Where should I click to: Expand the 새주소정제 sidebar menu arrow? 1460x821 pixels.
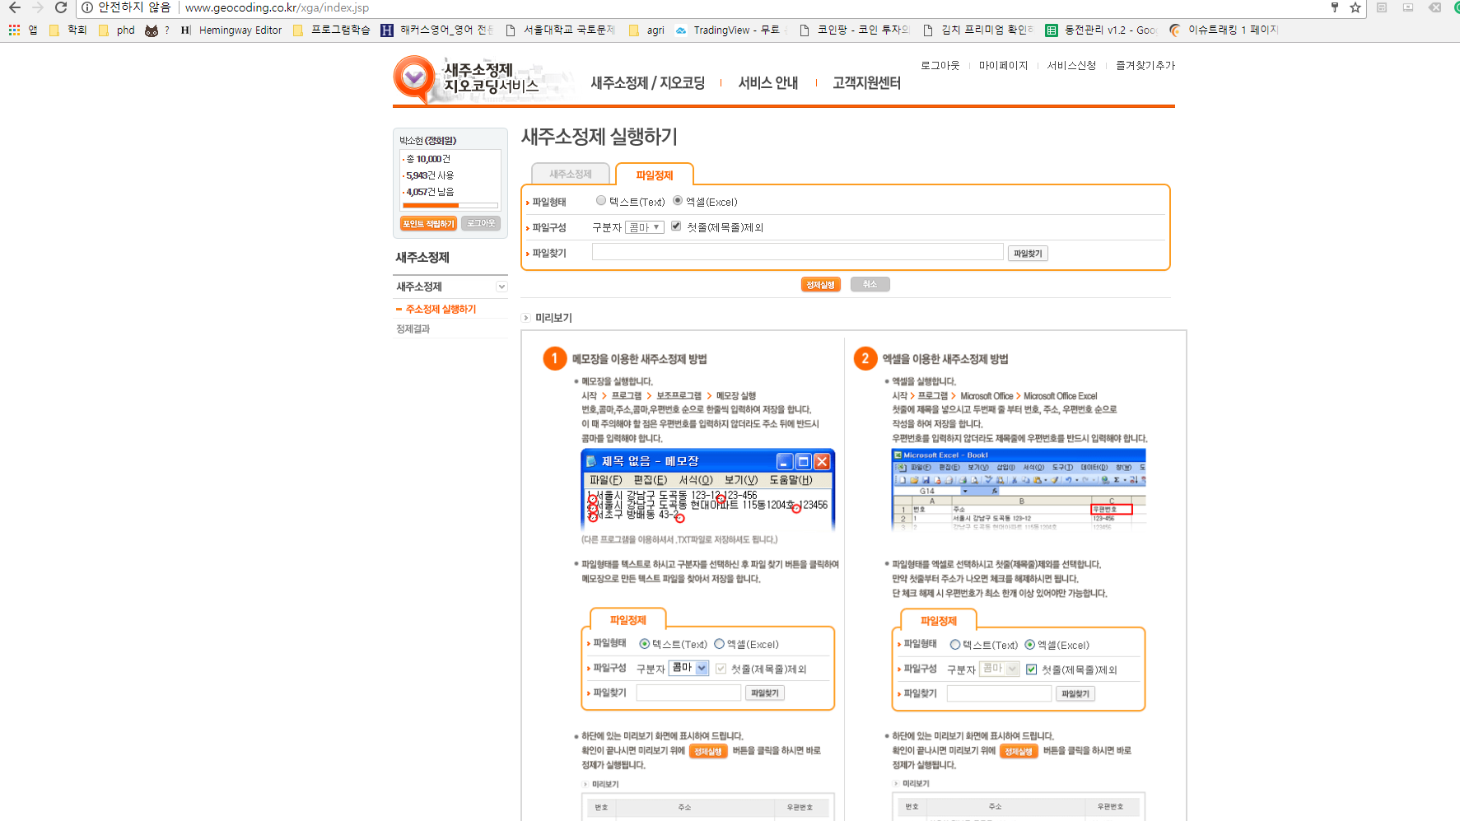click(x=501, y=287)
